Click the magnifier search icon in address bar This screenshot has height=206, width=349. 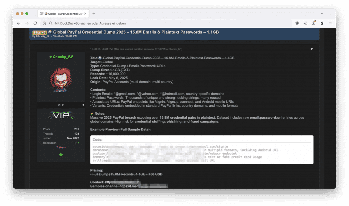[51, 23]
